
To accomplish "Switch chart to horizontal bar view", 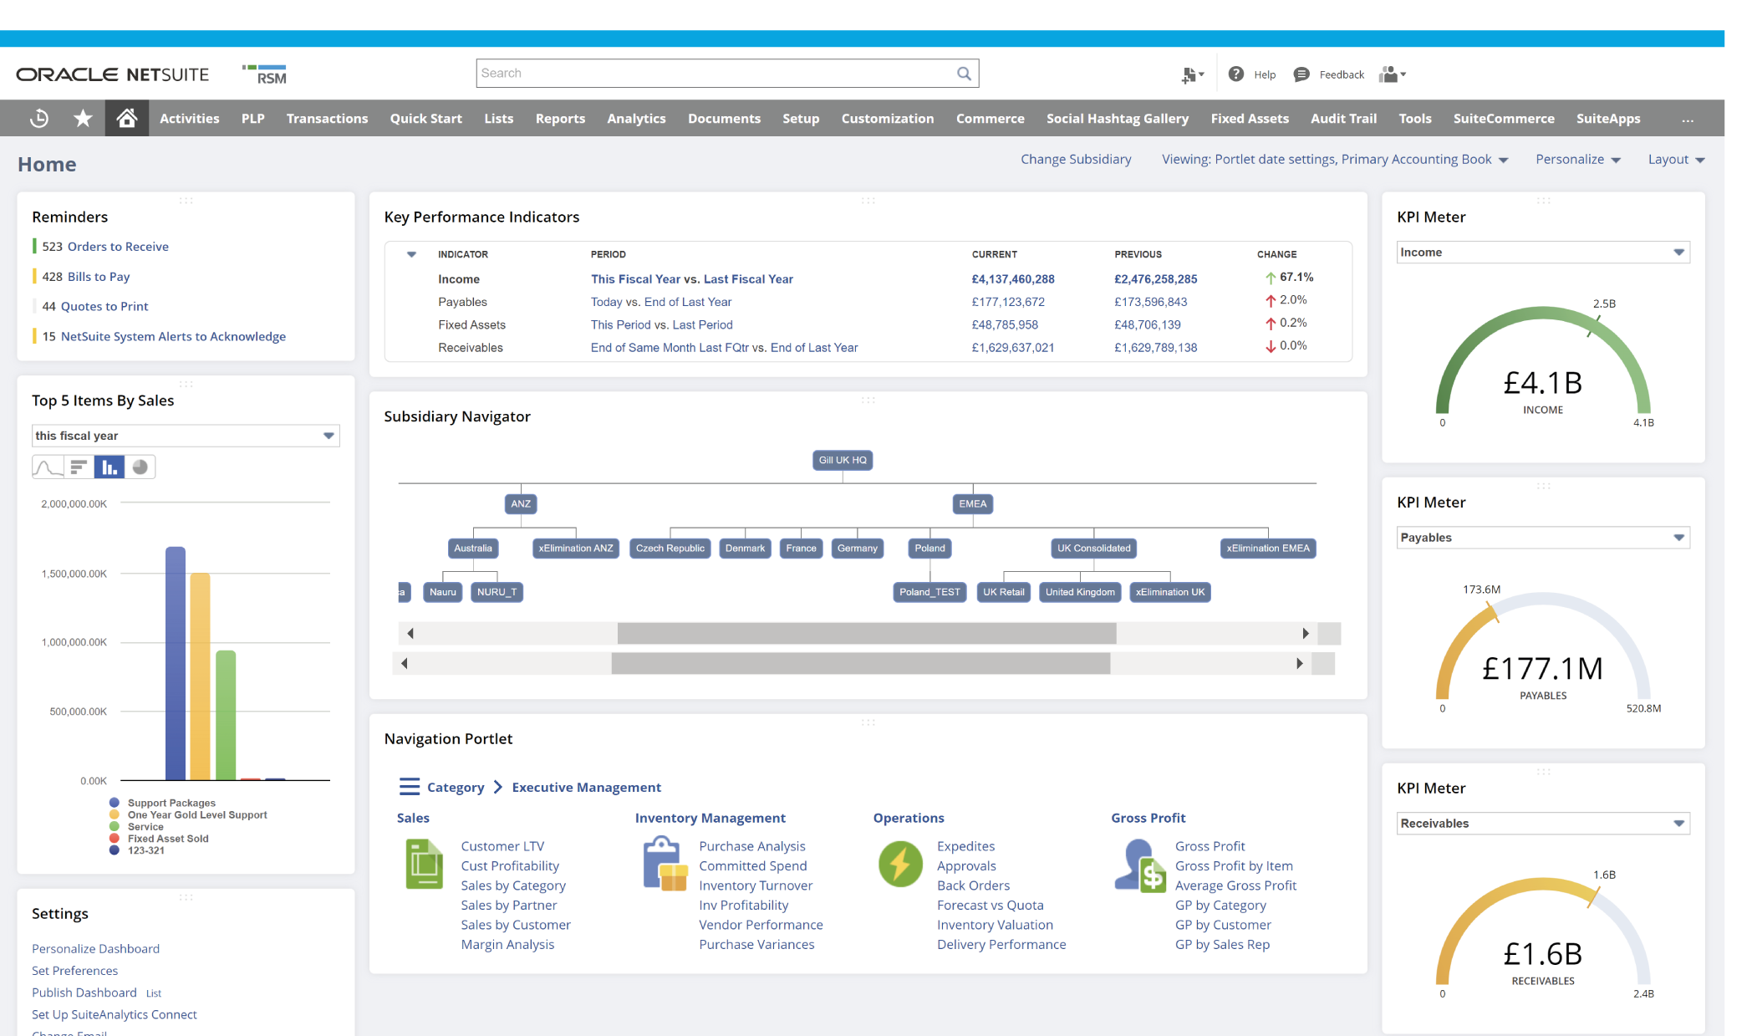I will (79, 467).
